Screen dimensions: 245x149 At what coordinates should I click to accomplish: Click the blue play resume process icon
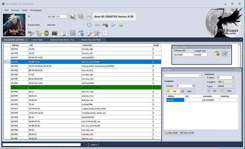[x=113, y=25]
